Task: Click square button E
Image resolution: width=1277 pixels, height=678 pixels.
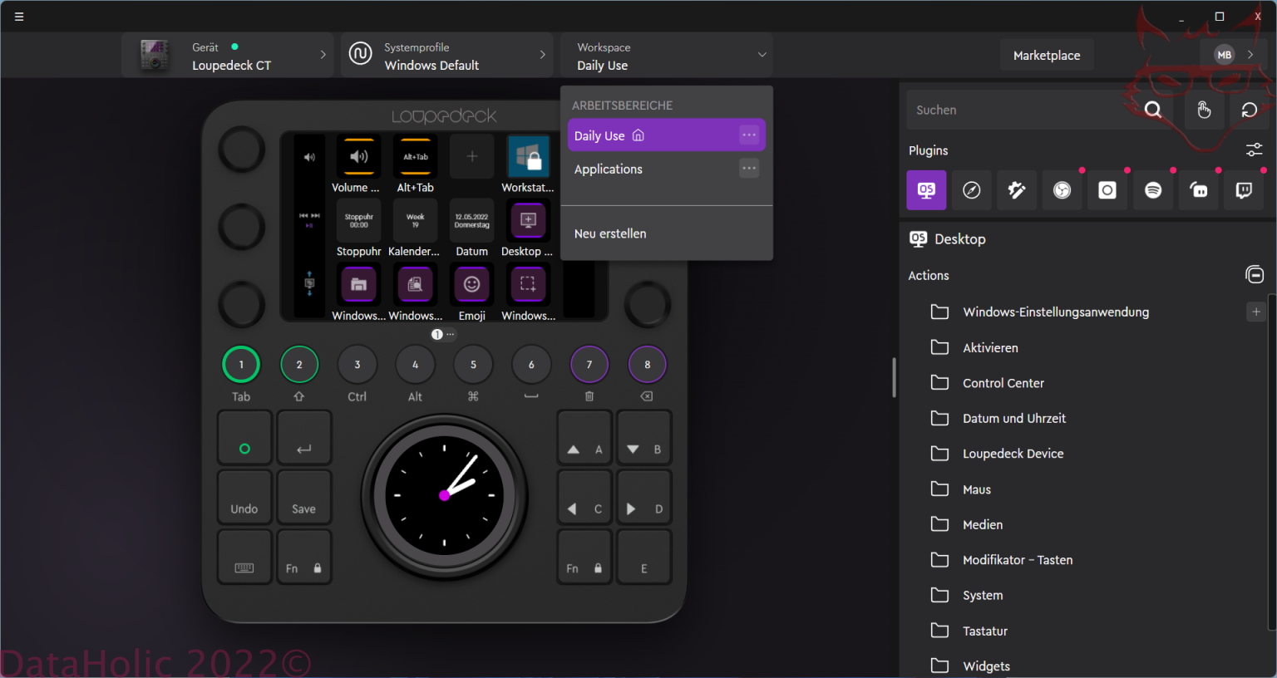Action: 643,557
